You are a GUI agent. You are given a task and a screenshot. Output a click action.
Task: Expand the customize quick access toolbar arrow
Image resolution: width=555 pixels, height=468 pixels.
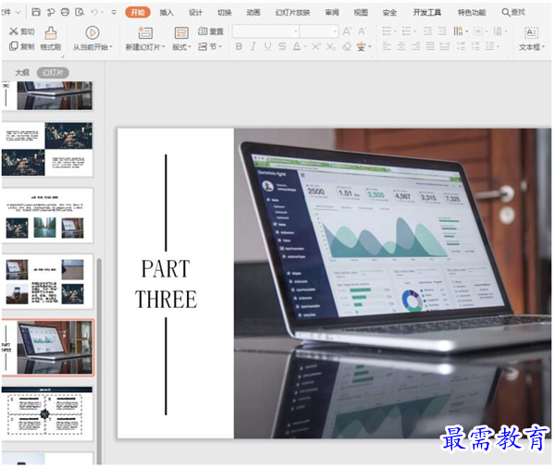point(114,12)
